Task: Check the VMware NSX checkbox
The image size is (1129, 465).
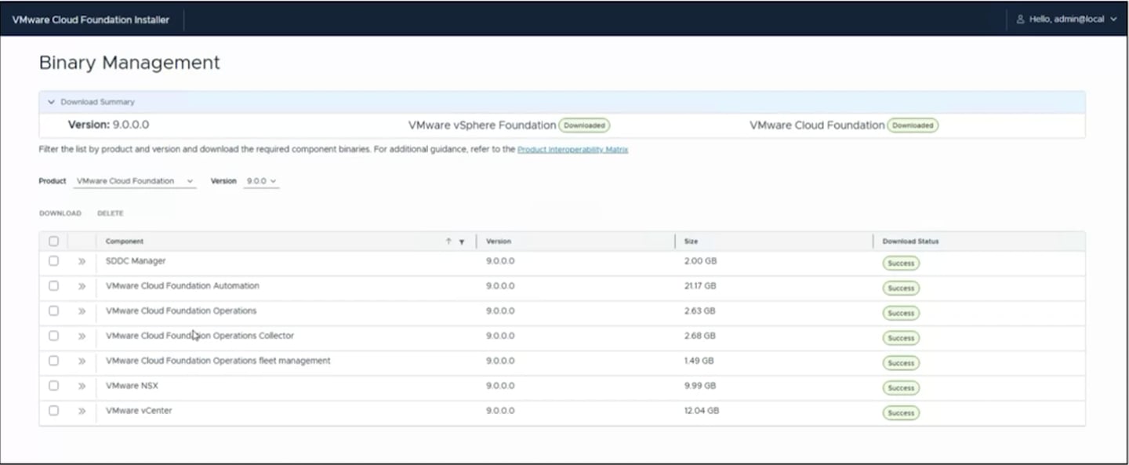Action: [53, 386]
